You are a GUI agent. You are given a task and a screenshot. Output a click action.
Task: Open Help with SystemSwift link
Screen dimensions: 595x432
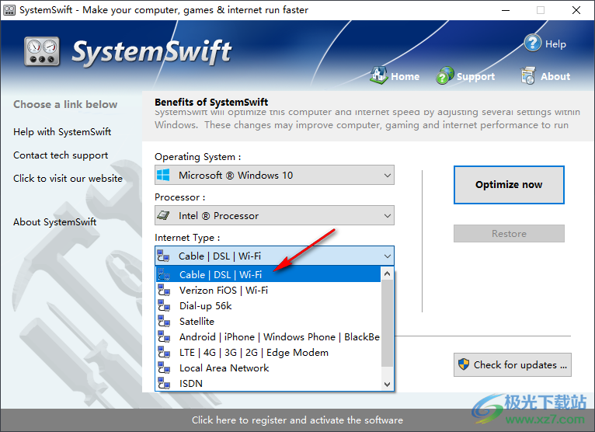[x=62, y=132]
